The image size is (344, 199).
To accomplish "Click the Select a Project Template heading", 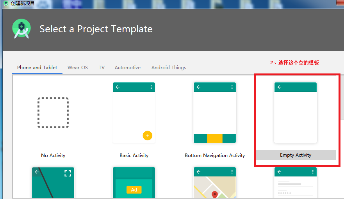I will tap(96, 29).
